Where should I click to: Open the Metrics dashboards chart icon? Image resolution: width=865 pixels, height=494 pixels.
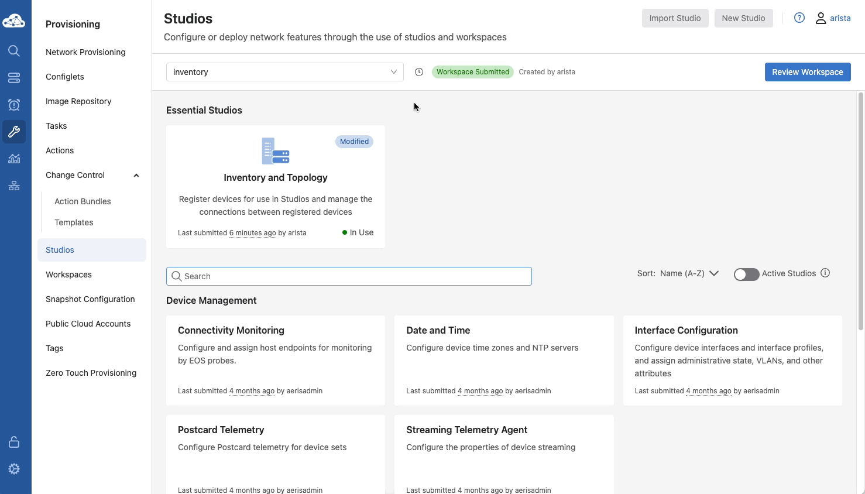[x=14, y=159]
